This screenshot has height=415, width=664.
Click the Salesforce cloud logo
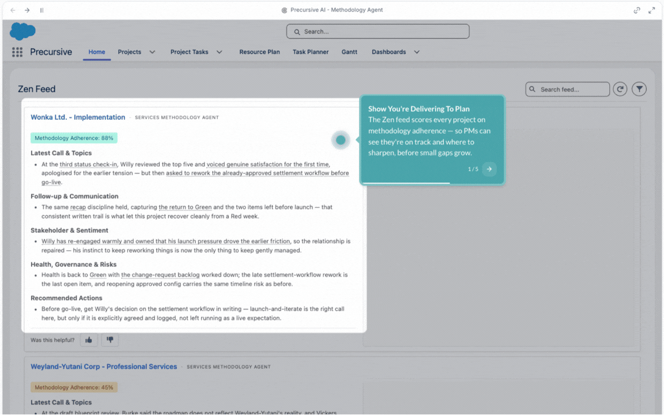coord(22,31)
